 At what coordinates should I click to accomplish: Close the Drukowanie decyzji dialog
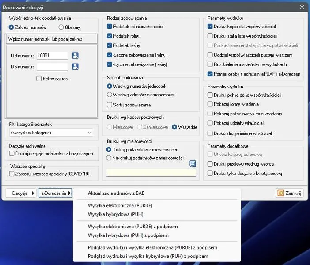(302, 7)
